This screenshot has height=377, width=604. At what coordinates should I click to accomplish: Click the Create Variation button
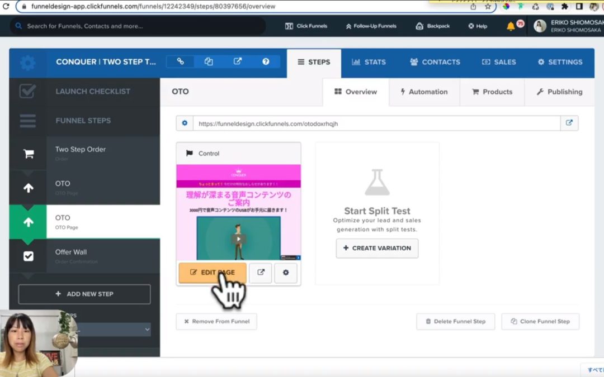pyautogui.click(x=377, y=248)
